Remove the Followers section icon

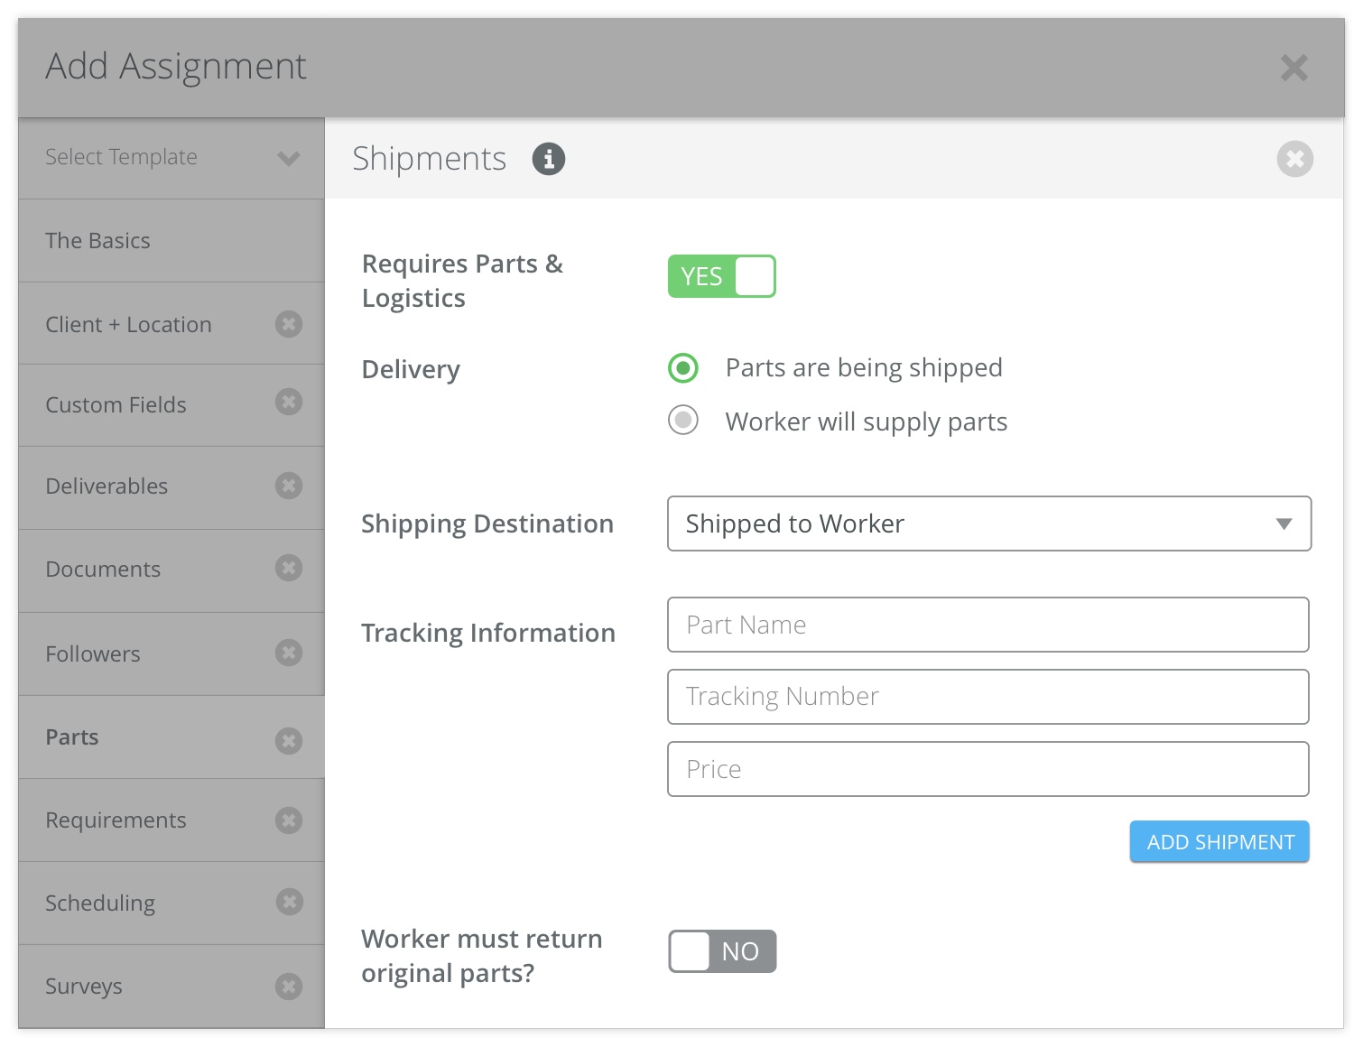[289, 653]
